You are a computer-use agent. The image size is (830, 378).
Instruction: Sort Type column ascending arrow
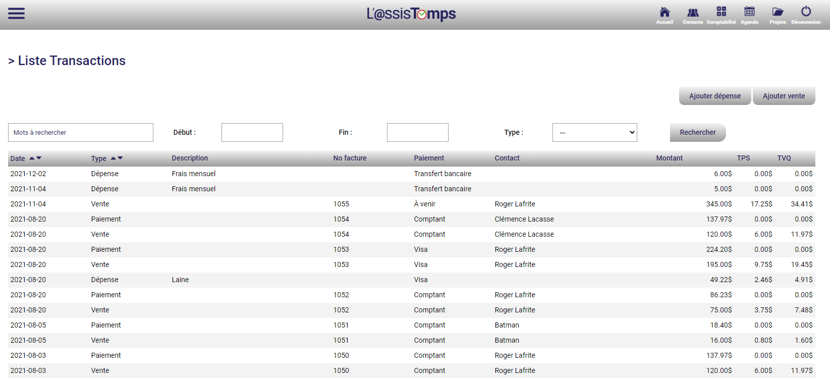pos(113,158)
